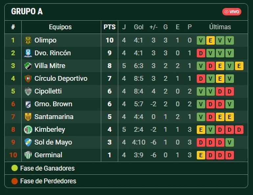Screen dimensions: 253x195
Task: Click the Kimberley club crest
Action: (x=28, y=130)
